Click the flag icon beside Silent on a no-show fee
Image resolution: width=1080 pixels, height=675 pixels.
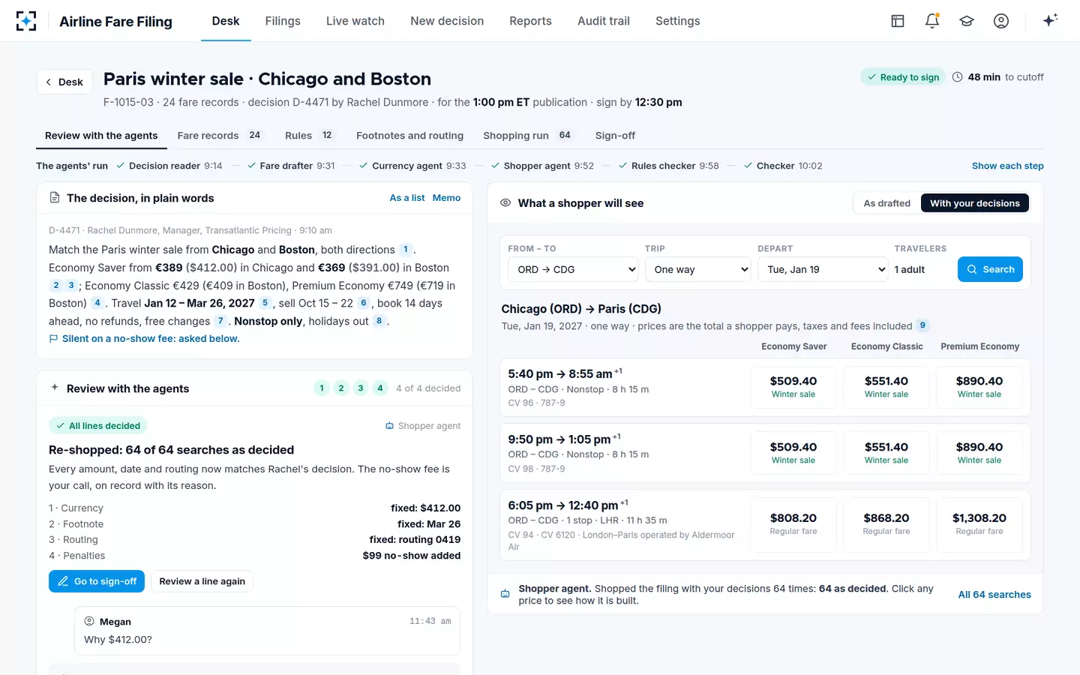pyautogui.click(x=53, y=339)
